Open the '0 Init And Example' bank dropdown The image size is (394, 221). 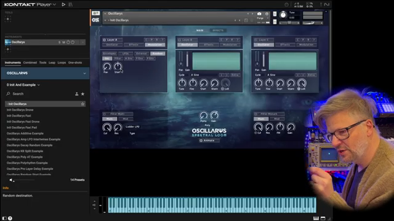(x=23, y=85)
